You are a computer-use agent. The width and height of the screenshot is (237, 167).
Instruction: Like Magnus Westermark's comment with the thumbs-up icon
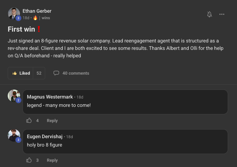[x=29, y=121]
